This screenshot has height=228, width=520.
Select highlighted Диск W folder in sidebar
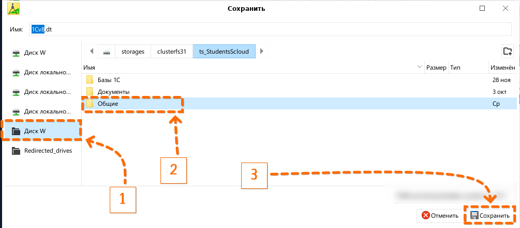tap(35, 131)
